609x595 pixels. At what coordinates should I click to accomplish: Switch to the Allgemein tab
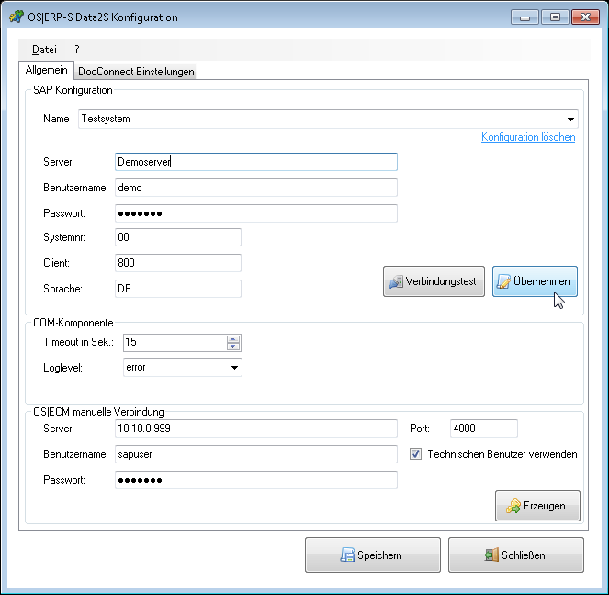pyautogui.click(x=46, y=70)
